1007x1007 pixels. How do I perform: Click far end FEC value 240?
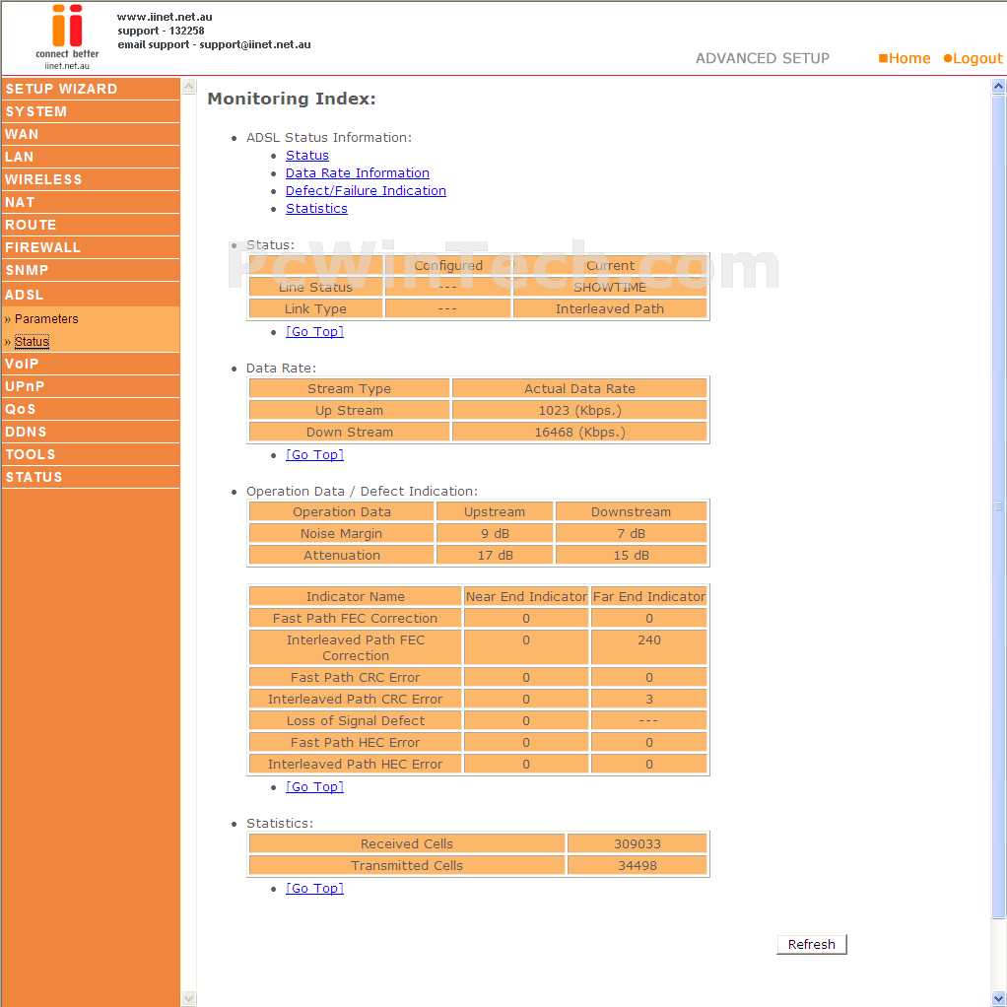pyautogui.click(x=648, y=640)
